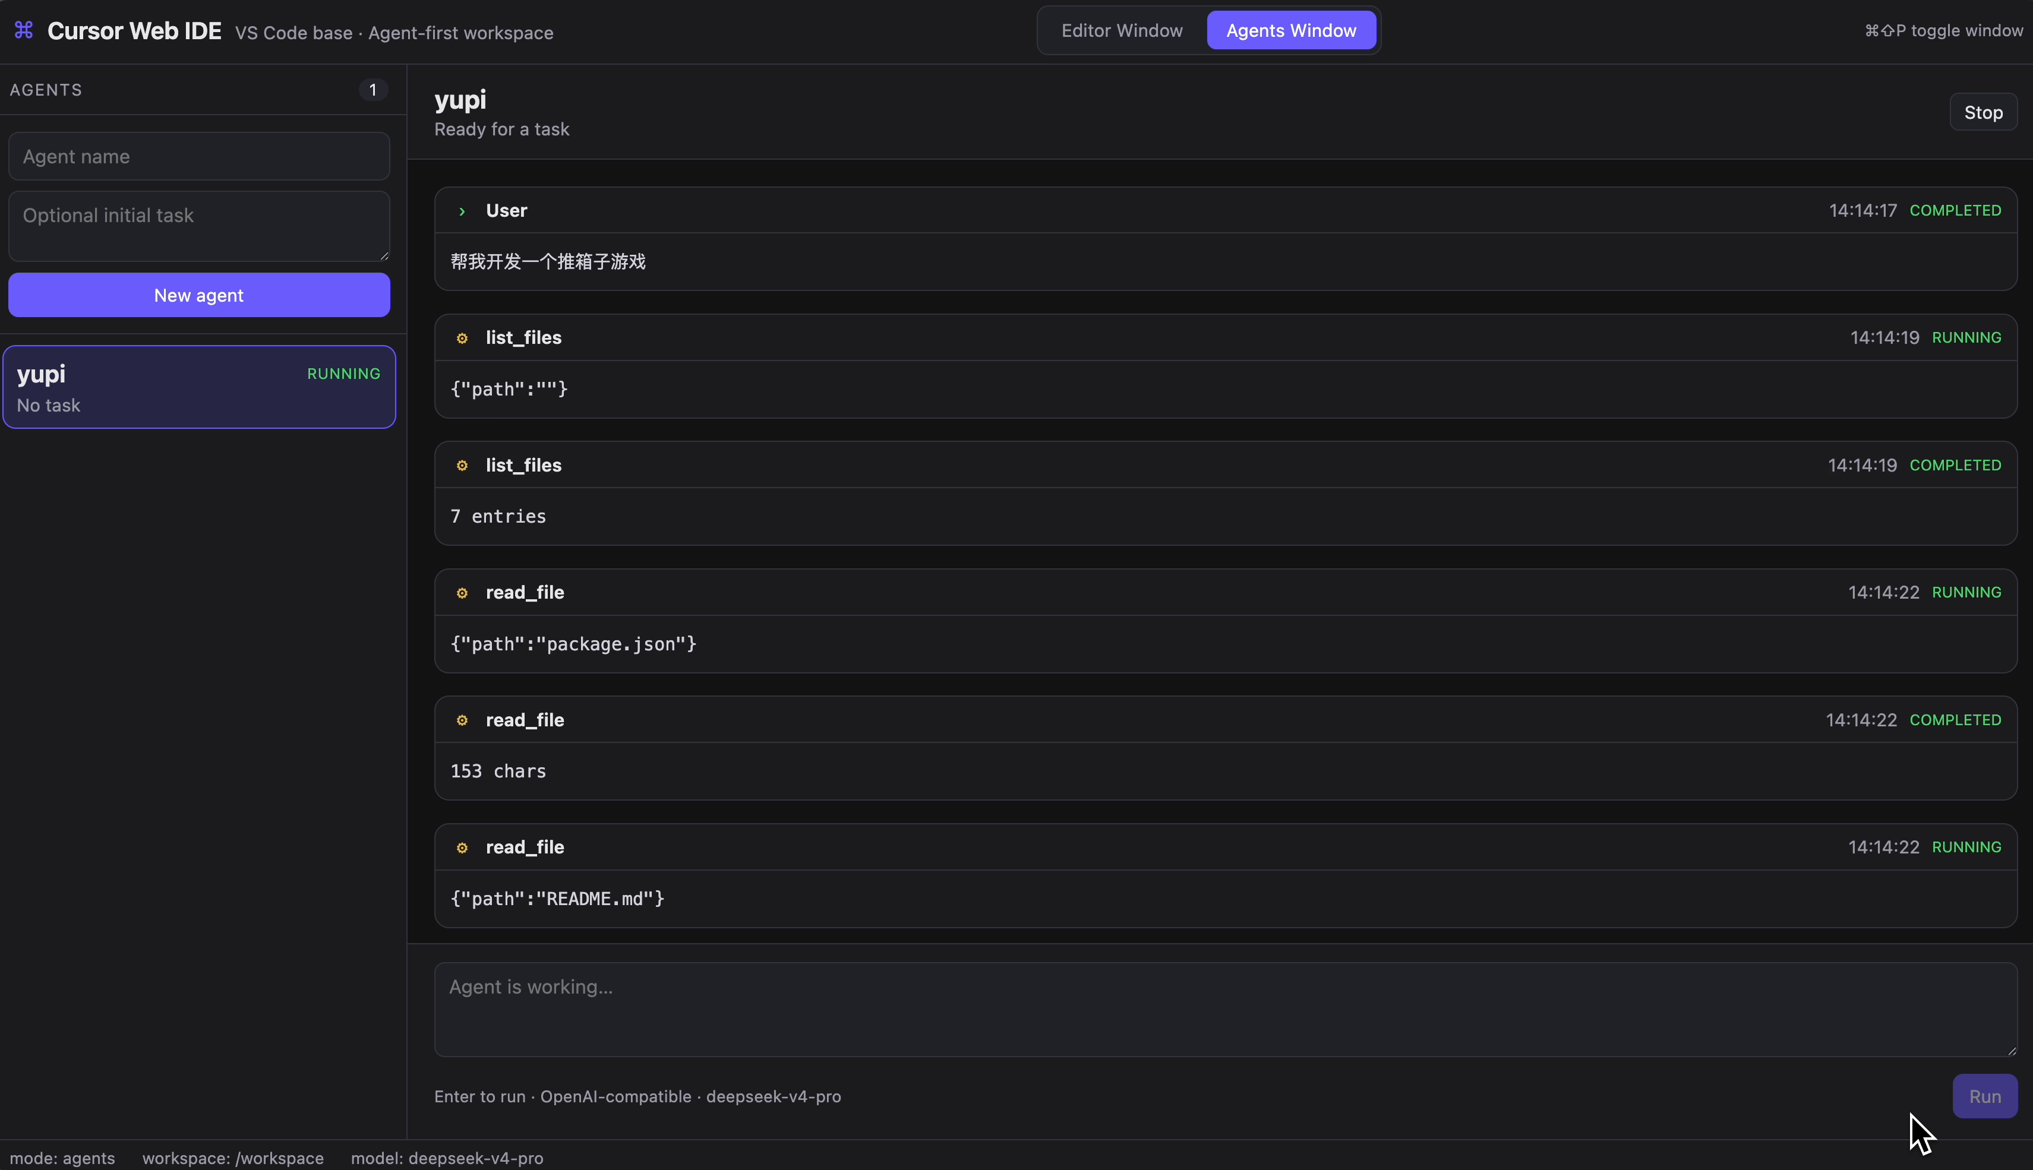2033x1170 pixels.
Task: Click the gear icon on the package.json read_file entry
Action: [x=462, y=593]
